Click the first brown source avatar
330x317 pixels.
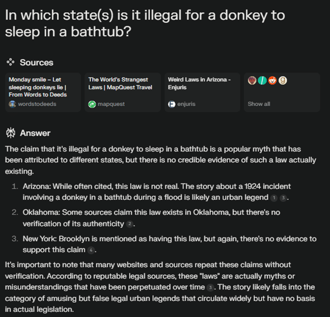pos(252,80)
